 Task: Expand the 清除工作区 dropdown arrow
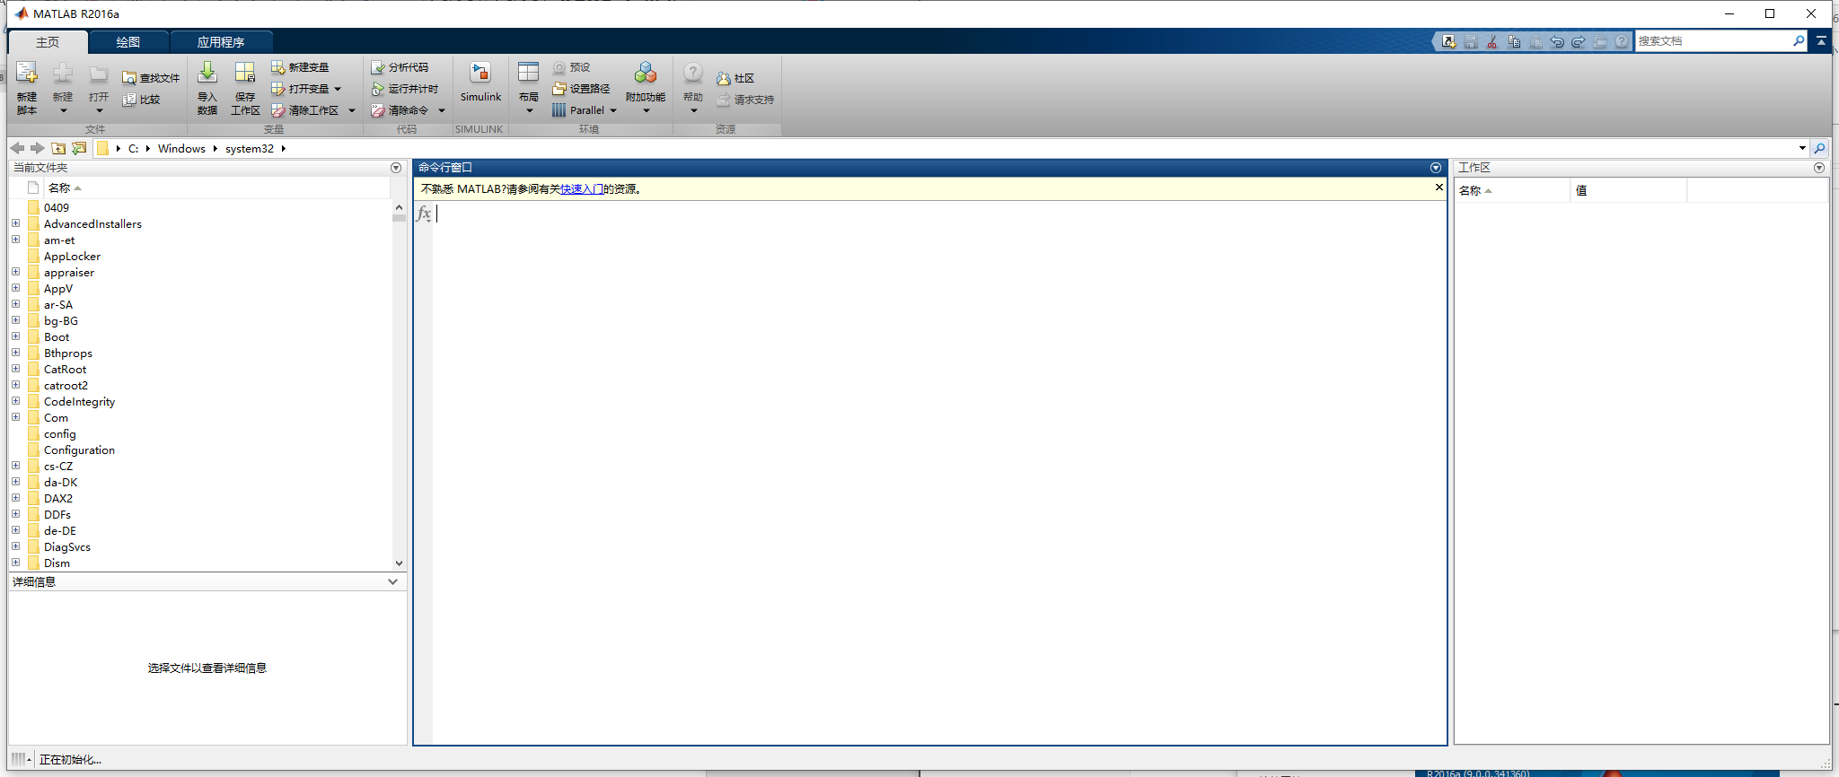point(352,110)
